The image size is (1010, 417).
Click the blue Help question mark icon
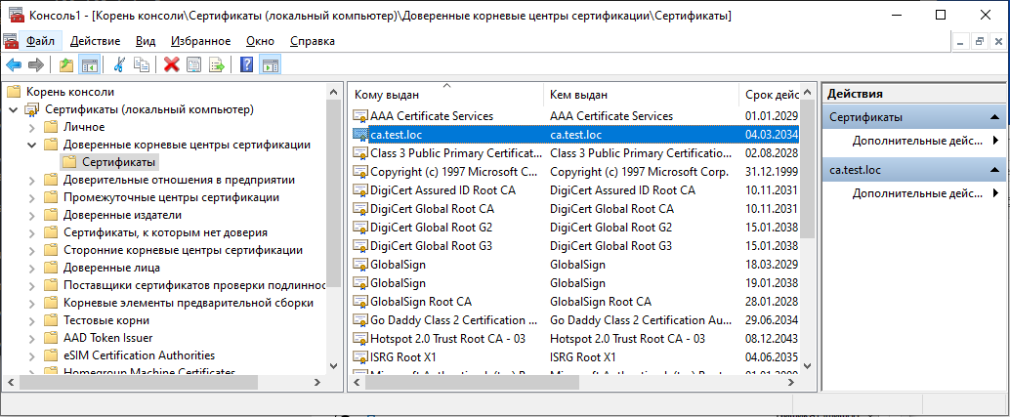(x=246, y=65)
